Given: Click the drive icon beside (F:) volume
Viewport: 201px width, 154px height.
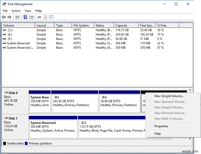Looking at the screenshot, I should click(4, 39).
